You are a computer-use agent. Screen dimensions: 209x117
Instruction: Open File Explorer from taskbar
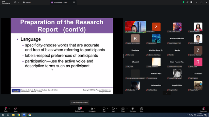pyautogui.click(x=13, y=115)
